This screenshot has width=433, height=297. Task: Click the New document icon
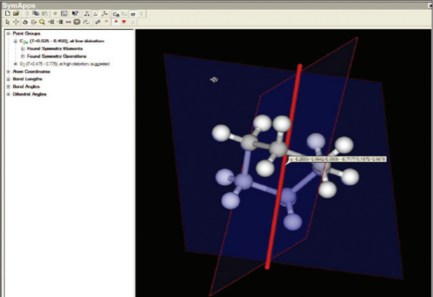click(7, 13)
